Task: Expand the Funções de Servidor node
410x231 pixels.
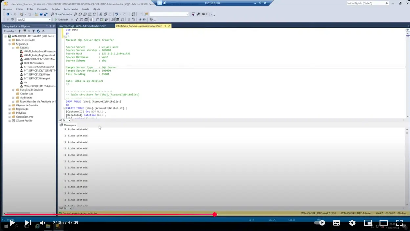Action: (x=13, y=90)
